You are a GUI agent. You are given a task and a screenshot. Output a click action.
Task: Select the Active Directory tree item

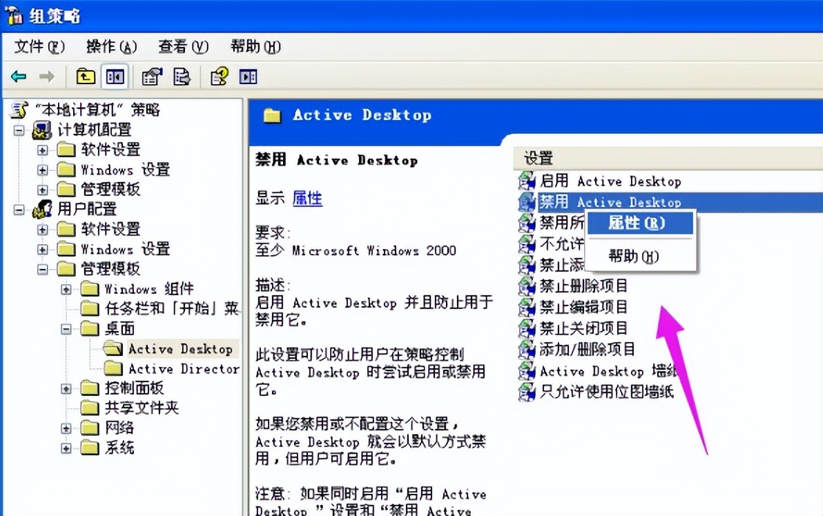184,368
